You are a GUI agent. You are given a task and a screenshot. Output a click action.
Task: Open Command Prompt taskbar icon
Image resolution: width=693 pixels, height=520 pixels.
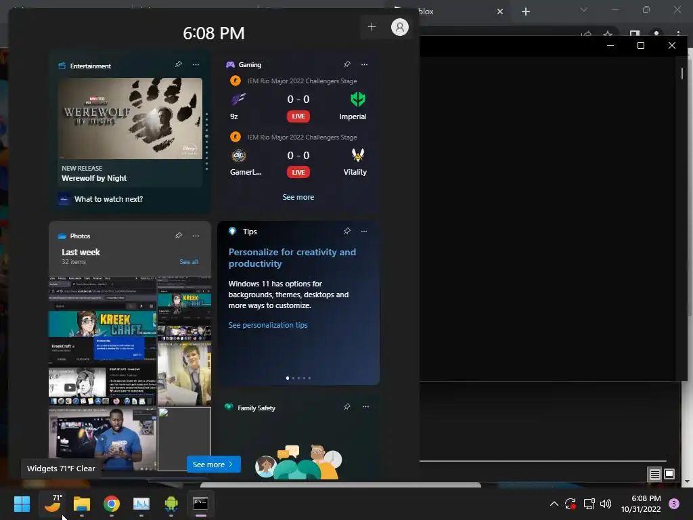pos(200,504)
